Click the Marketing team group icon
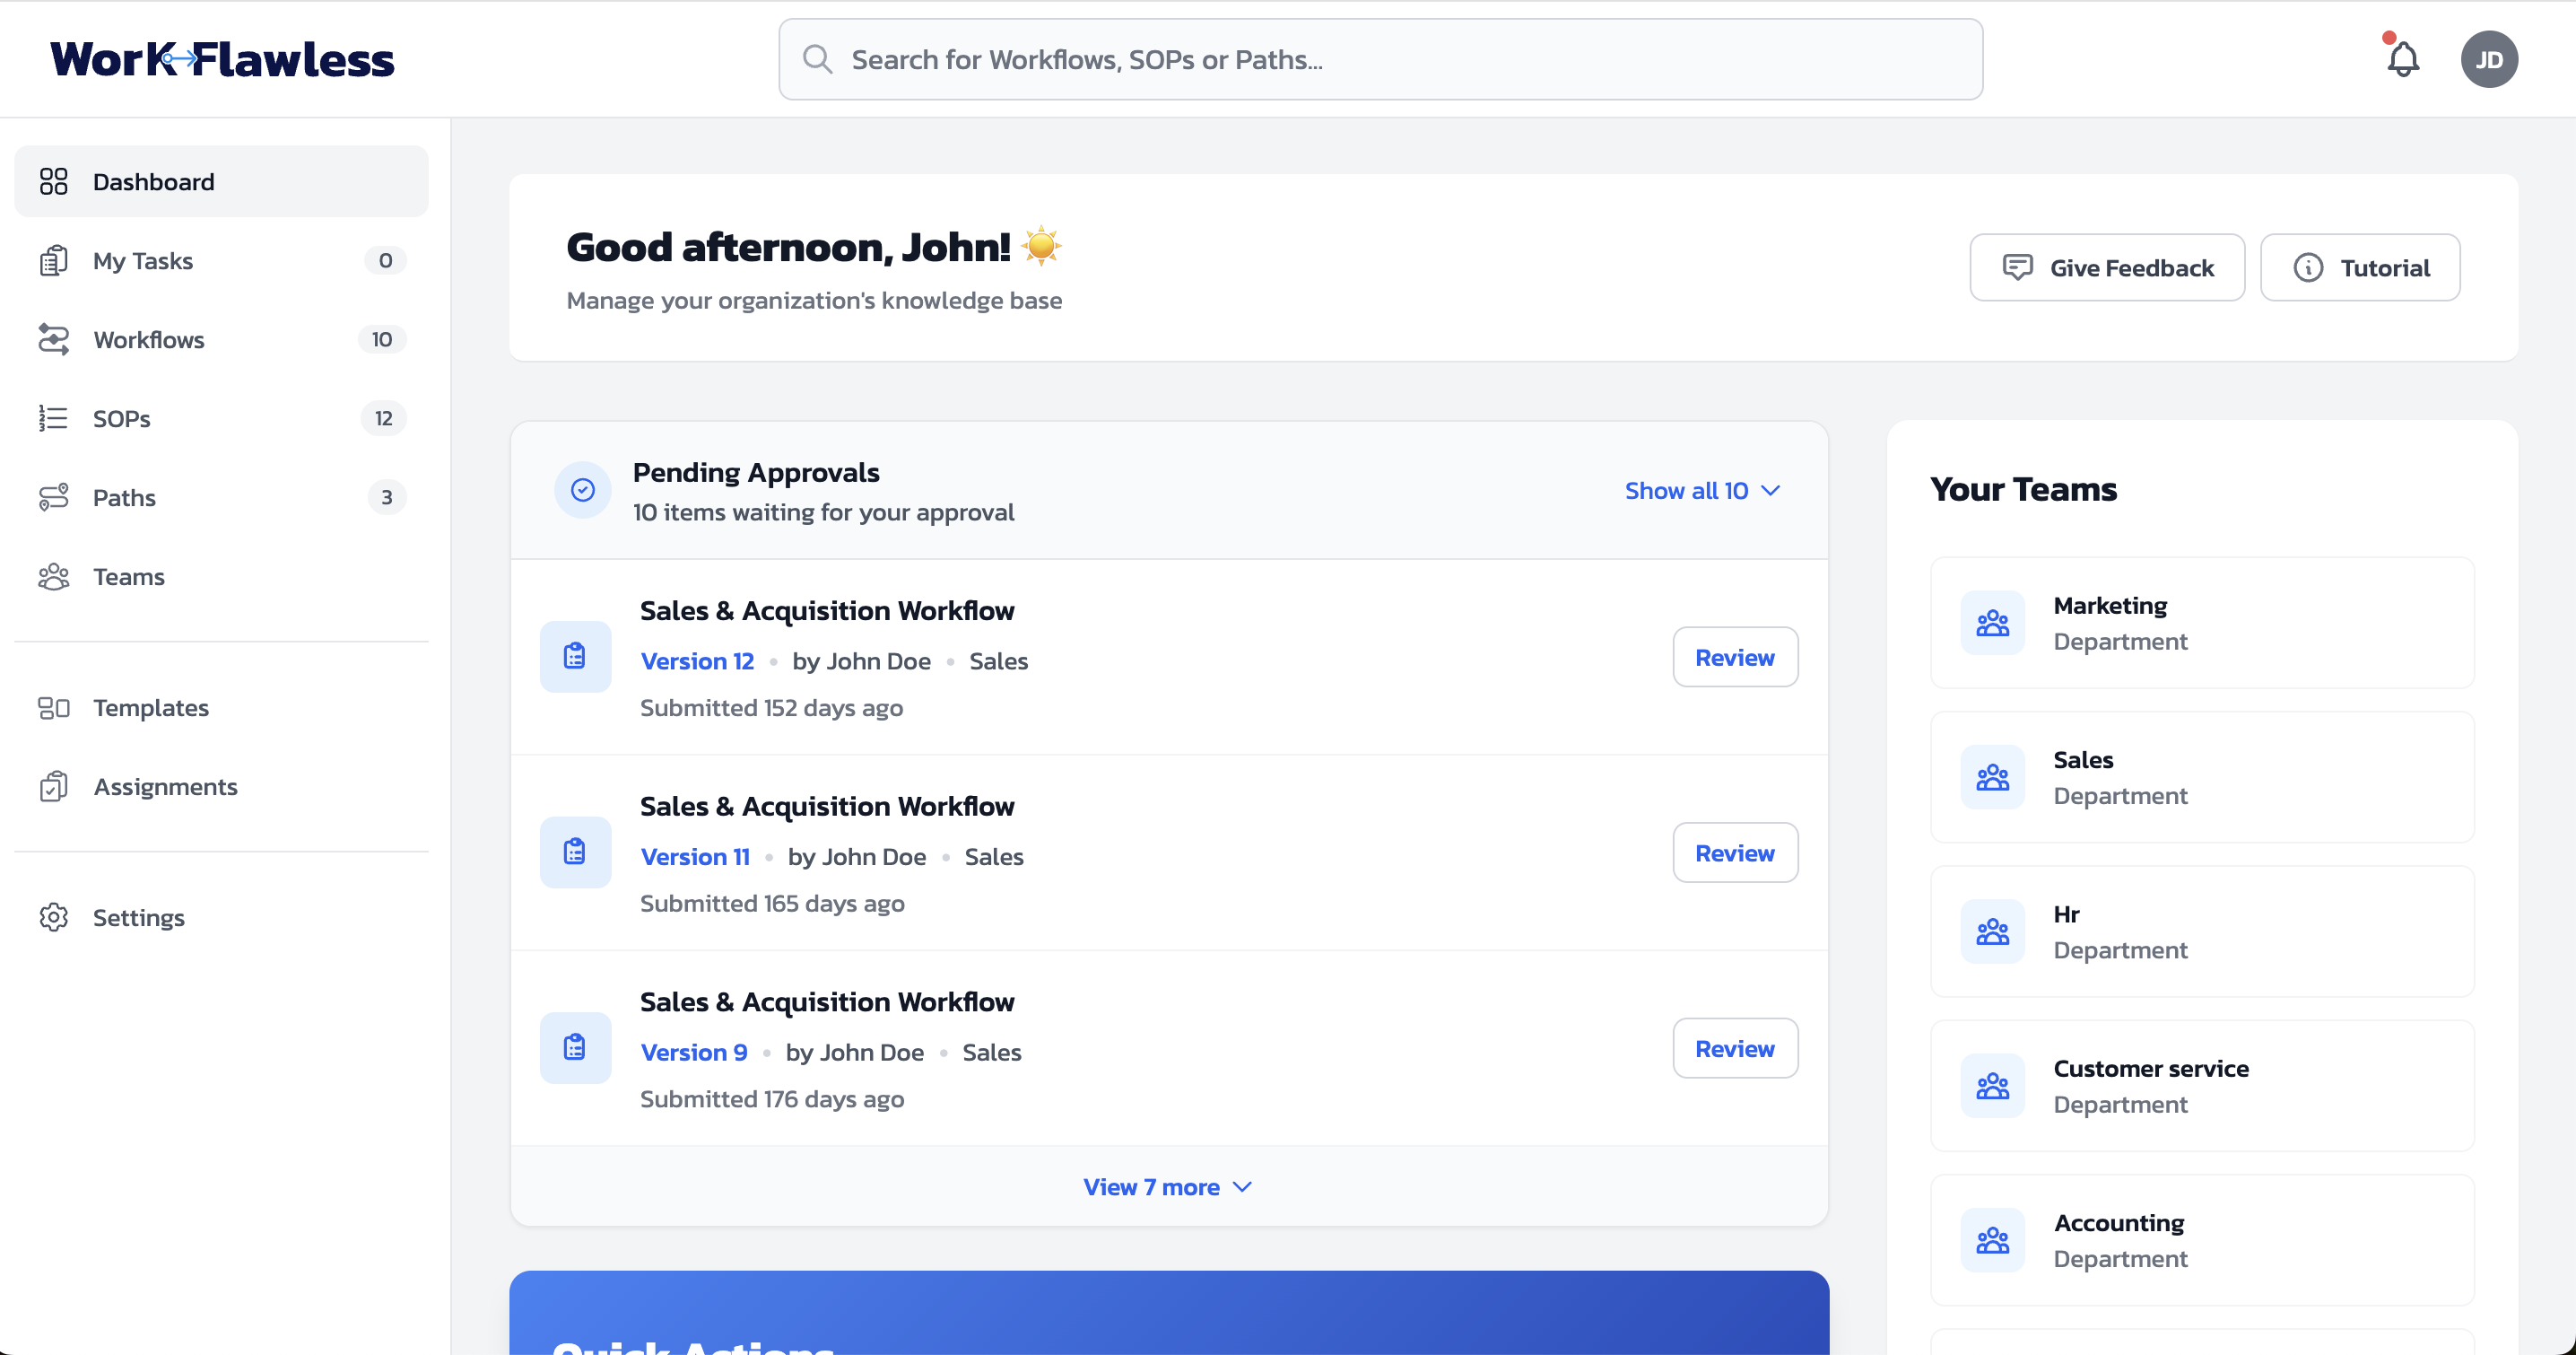 pos(1992,623)
